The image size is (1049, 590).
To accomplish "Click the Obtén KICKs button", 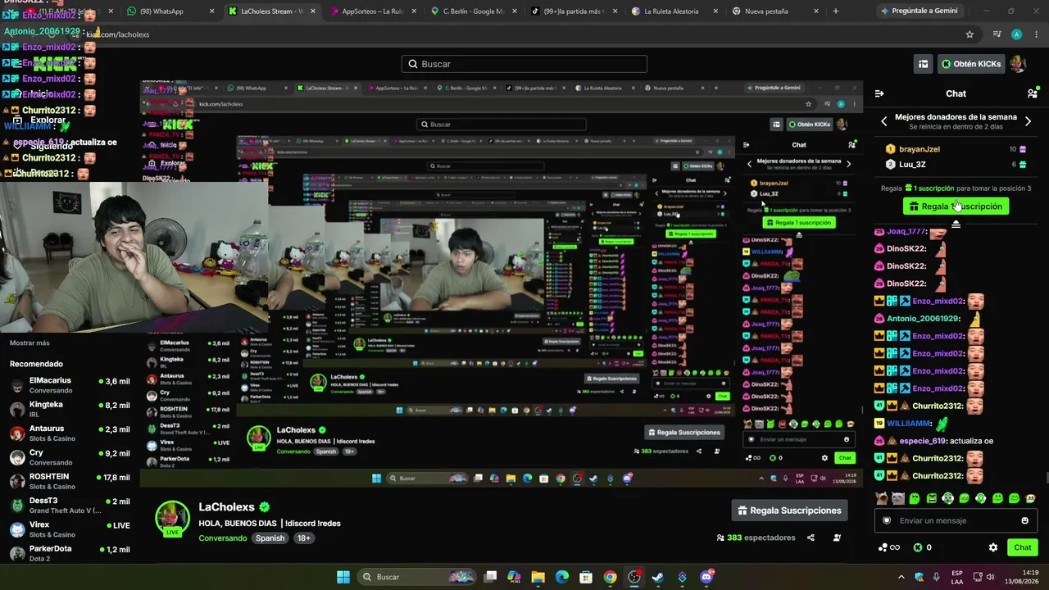I will 971,64.
